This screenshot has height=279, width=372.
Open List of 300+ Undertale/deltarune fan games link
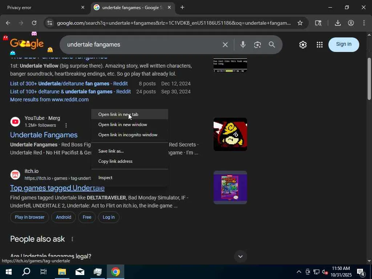[x=69, y=84]
